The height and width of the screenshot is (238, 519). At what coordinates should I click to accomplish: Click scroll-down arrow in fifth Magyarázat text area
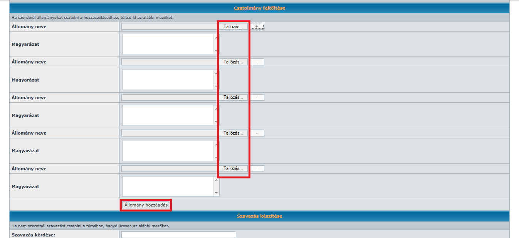tap(216, 193)
